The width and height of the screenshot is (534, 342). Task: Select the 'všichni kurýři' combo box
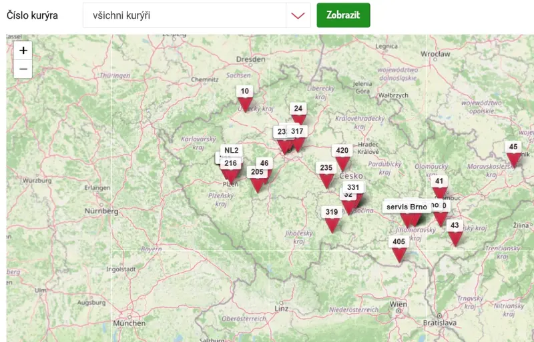pos(196,15)
